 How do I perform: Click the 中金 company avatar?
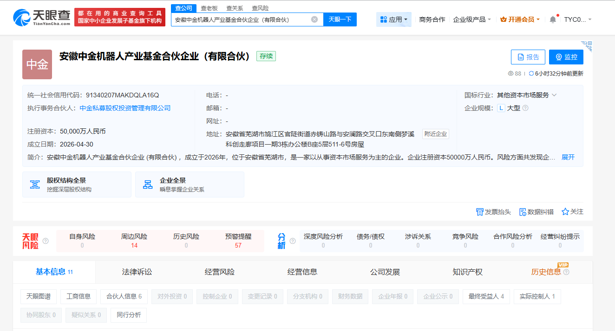coord(37,64)
